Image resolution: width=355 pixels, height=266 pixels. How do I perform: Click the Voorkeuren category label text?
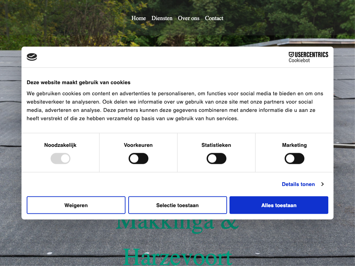[138, 145]
